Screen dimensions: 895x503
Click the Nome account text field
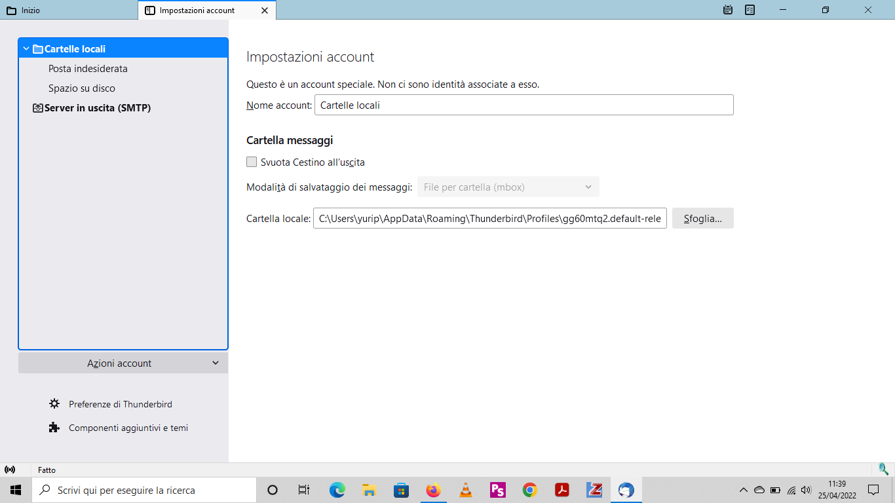pyautogui.click(x=524, y=105)
